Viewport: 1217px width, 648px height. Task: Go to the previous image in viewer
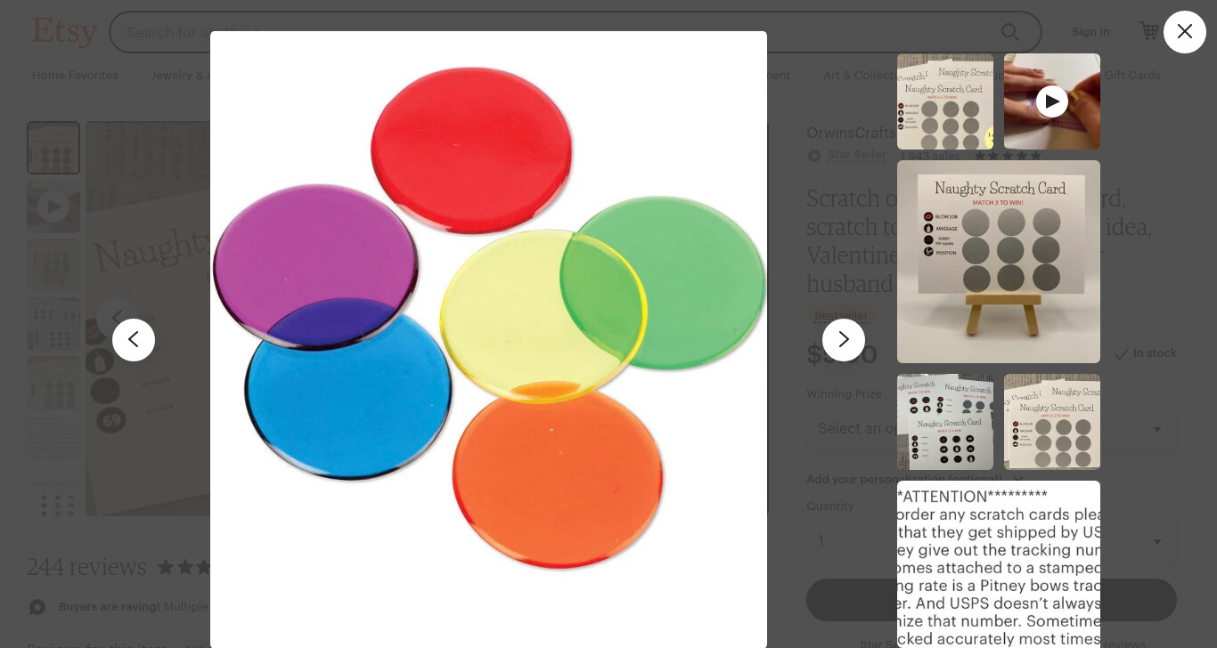pyautogui.click(x=134, y=340)
